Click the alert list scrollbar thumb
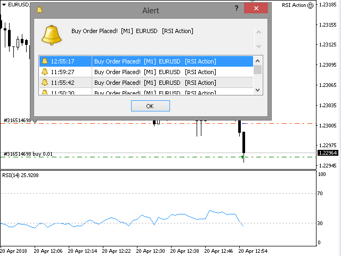 click(x=258, y=70)
